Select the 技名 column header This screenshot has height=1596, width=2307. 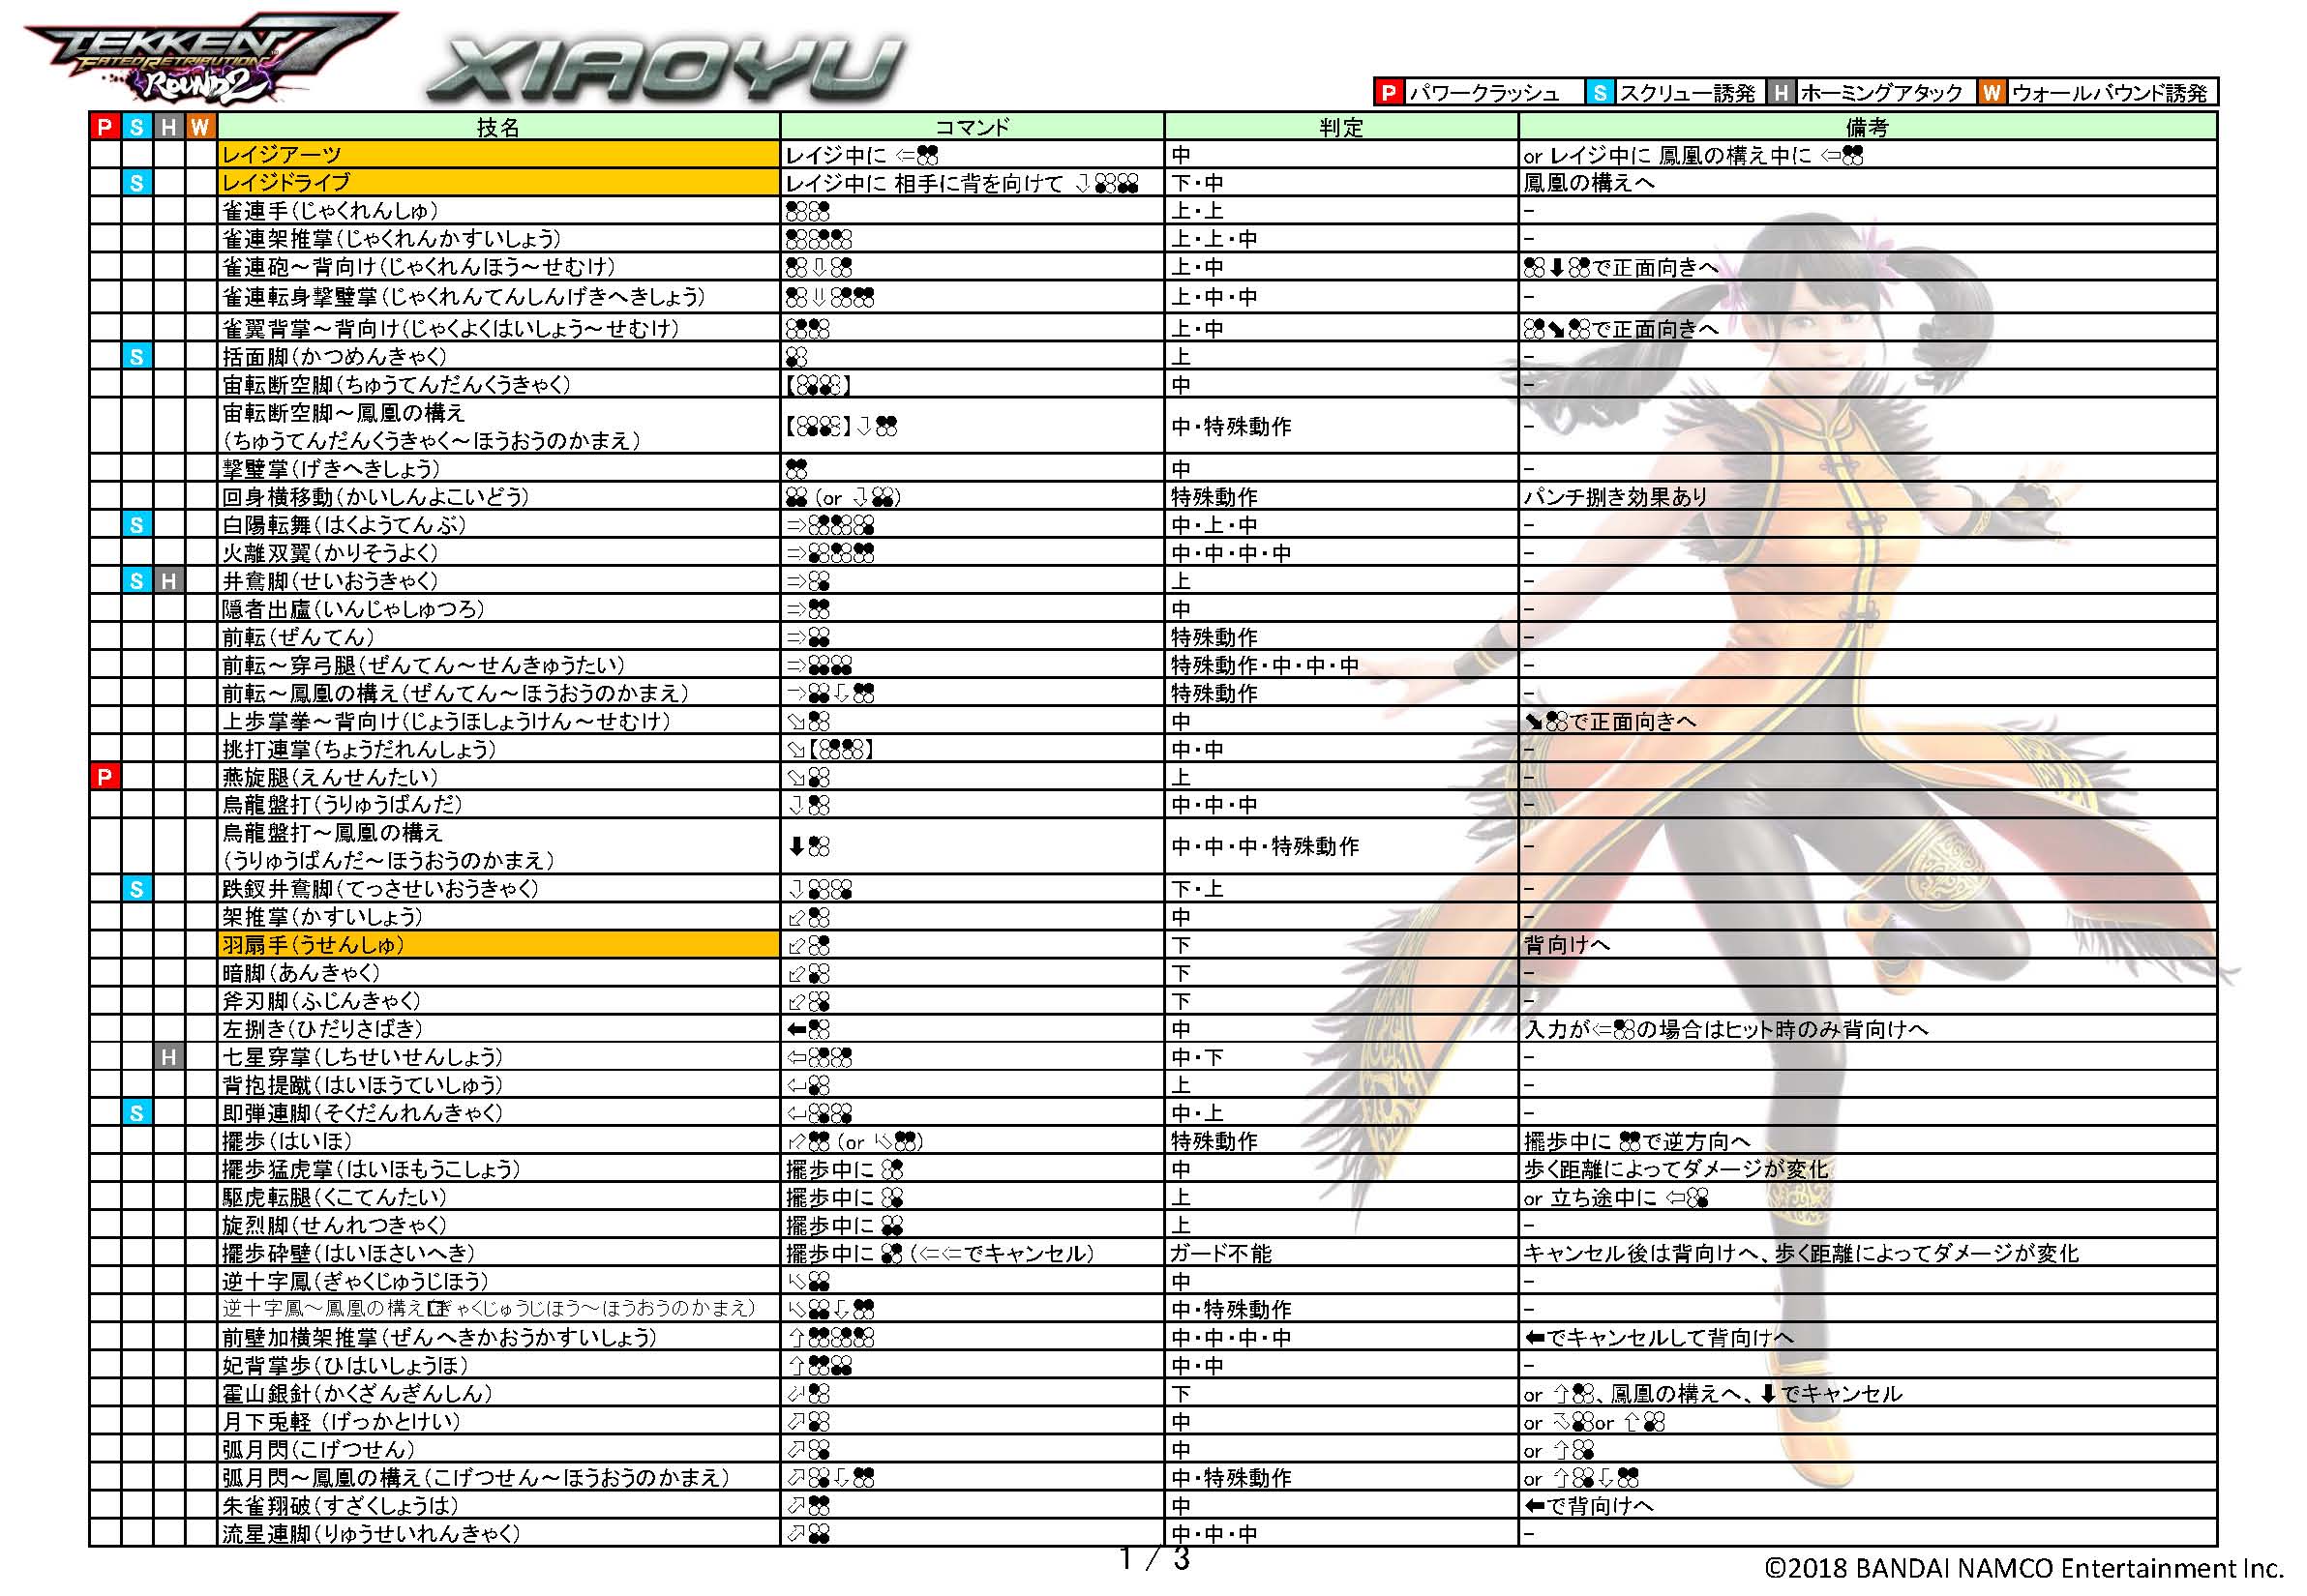498,127
